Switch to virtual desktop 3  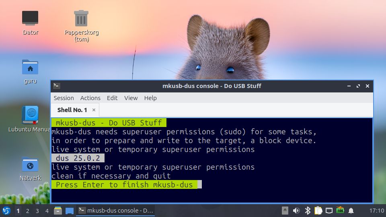37,211
